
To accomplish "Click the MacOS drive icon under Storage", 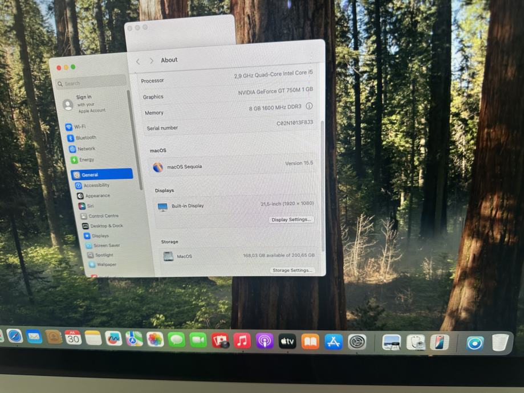I will 168,256.
